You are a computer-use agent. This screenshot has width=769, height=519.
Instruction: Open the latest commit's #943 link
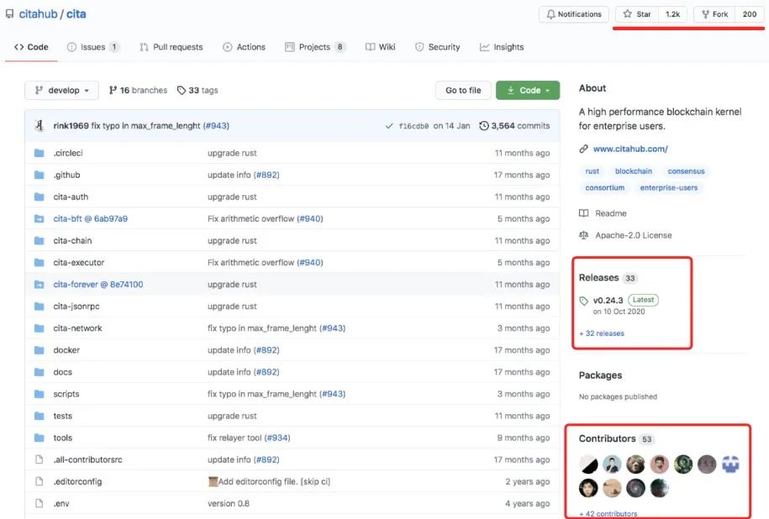(216, 126)
